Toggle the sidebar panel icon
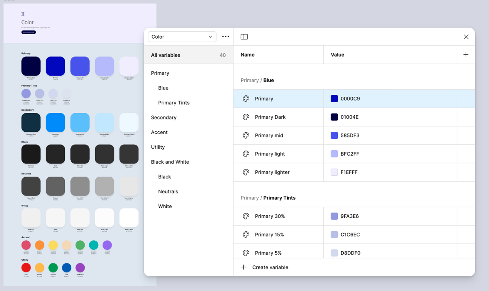 pos(244,37)
